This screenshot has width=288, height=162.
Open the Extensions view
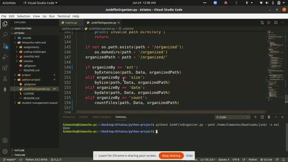click(x=5, y=68)
